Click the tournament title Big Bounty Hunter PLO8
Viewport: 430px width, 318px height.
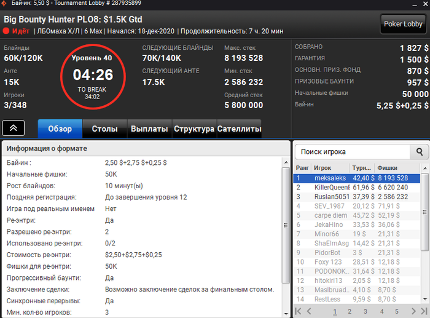[73, 20]
